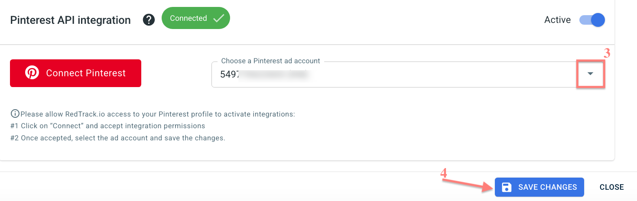The width and height of the screenshot is (637, 201).
Task: Click the floppy disk save icon
Action: [506, 187]
